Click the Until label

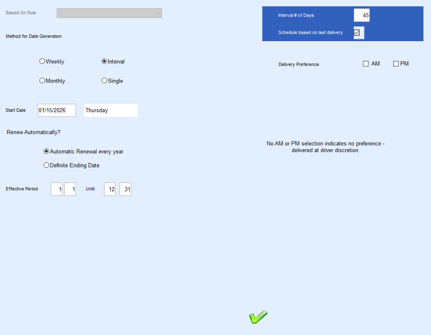[x=90, y=189]
